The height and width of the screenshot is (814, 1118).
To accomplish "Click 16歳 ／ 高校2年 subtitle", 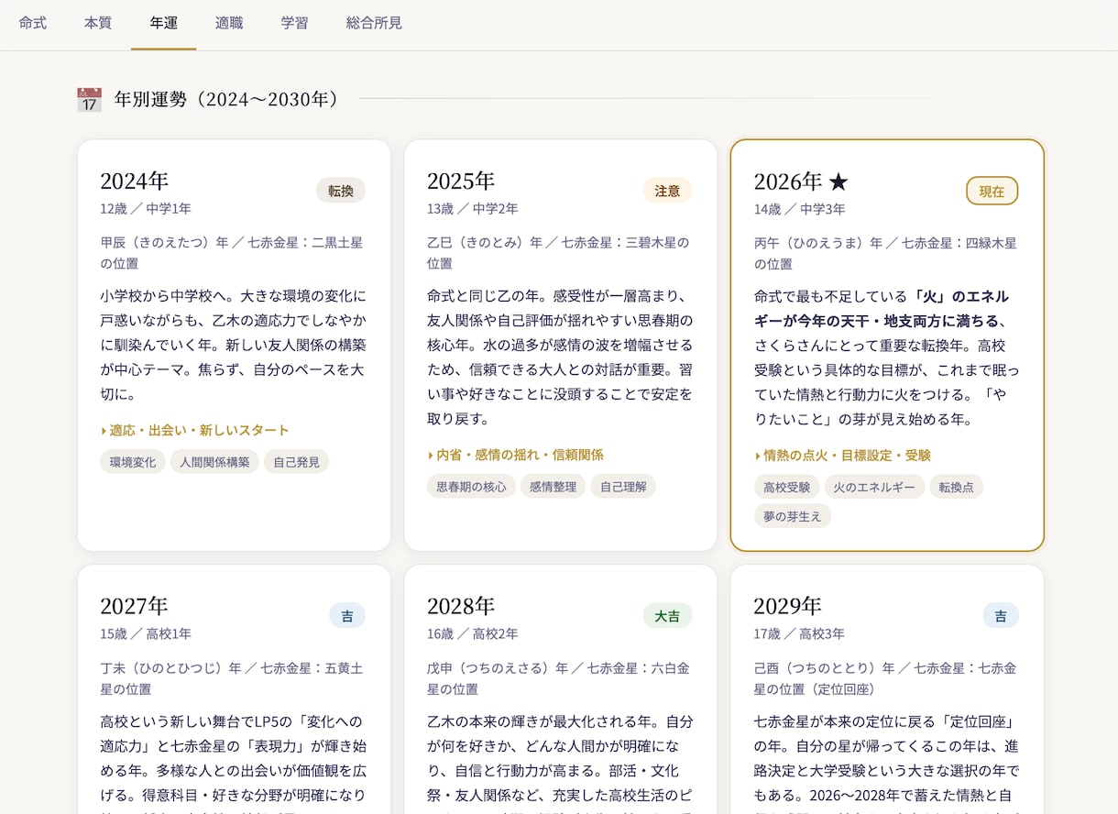I will [473, 633].
